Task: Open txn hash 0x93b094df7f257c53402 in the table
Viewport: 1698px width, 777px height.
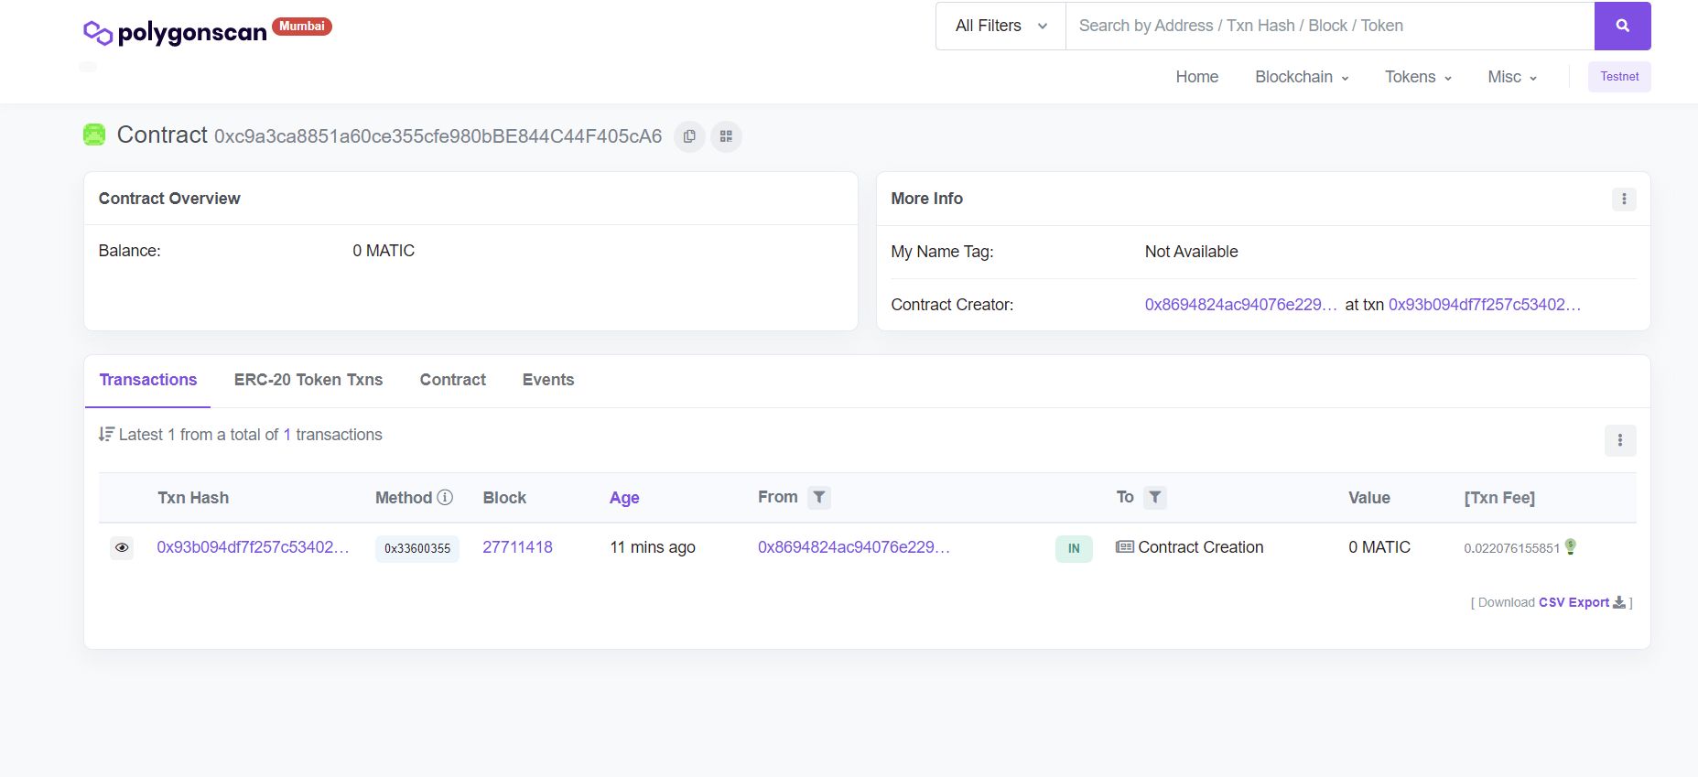Action: pos(253,547)
